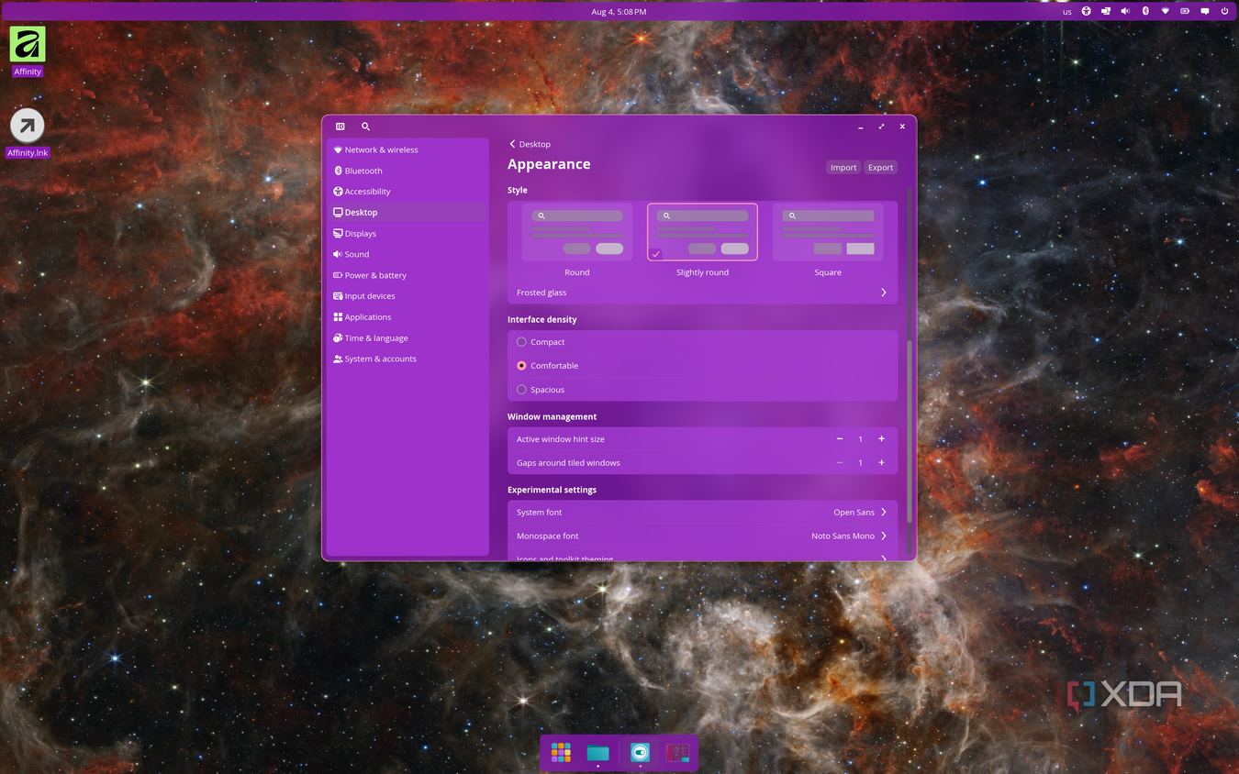
Task: Select the Affinity.lnk desktop shortcut
Action: coord(28,126)
